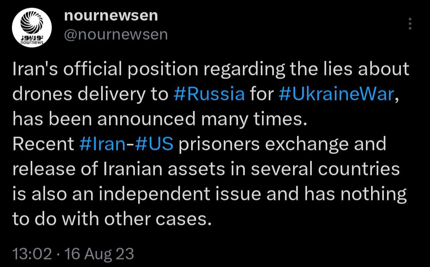Click the text "has been announced many times."
The height and width of the screenshot is (267, 430).
click(160, 119)
